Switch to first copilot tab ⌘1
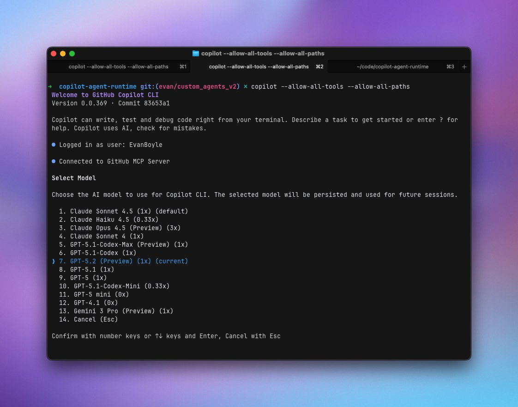This screenshot has height=407, width=518. [x=119, y=67]
